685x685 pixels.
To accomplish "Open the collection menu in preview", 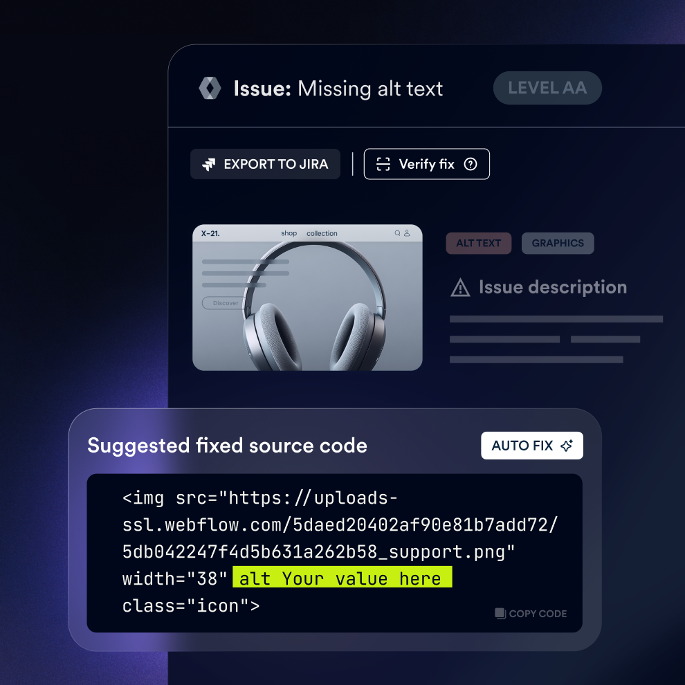I will tap(322, 233).
